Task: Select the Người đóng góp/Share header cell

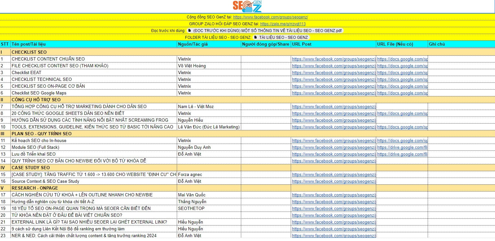Action: (x=266, y=44)
